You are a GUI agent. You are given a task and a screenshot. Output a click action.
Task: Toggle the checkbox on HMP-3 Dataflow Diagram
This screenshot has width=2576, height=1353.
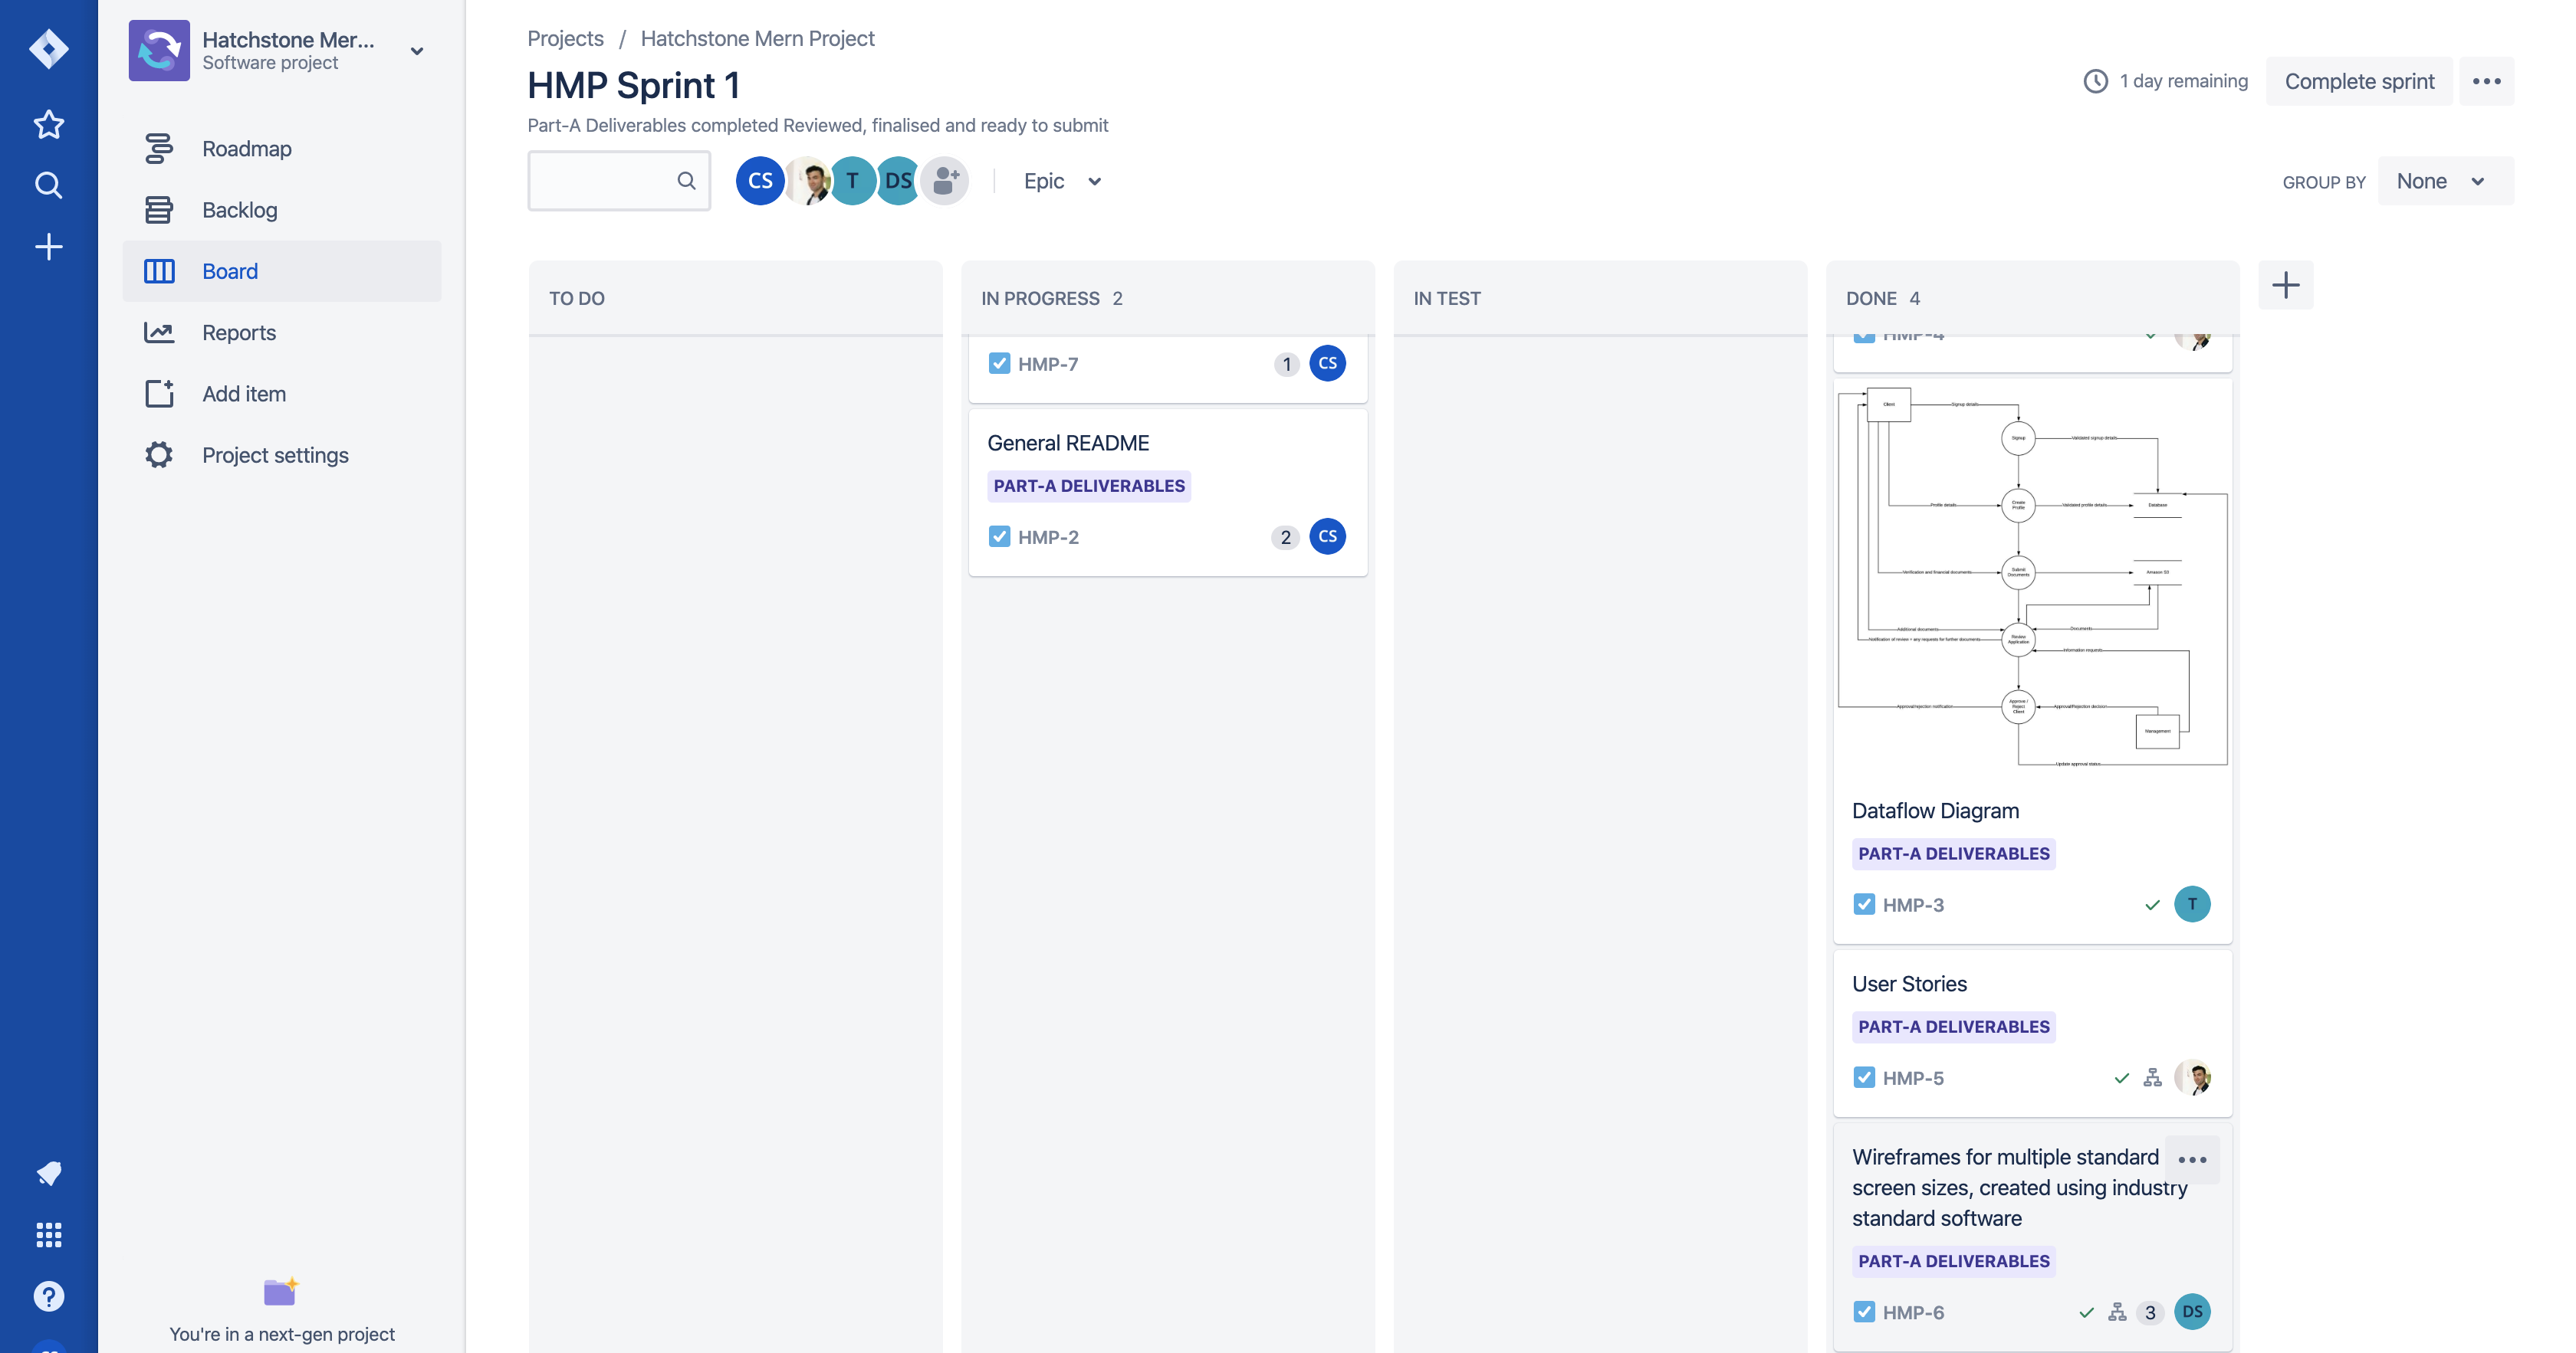click(x=1864, y=904)
